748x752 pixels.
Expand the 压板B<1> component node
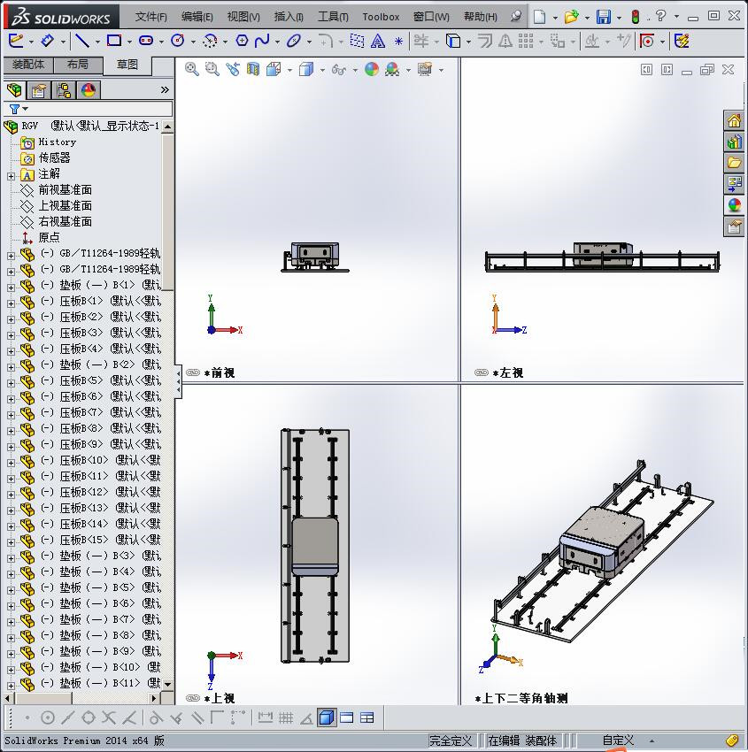point(11,303)
